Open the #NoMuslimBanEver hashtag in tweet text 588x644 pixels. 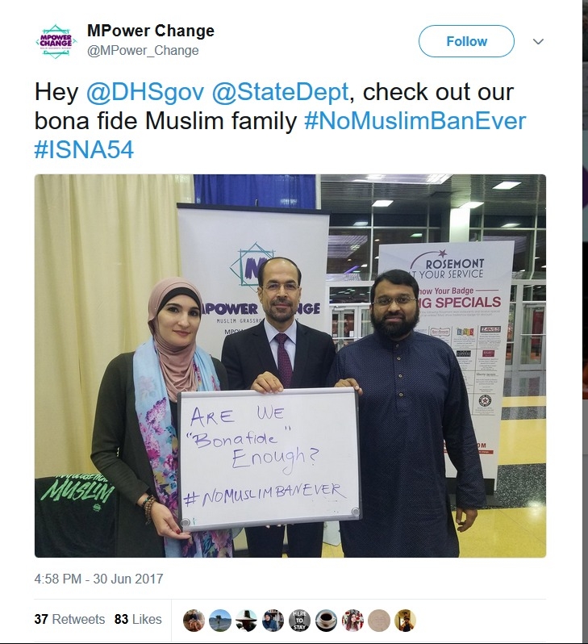(415, 121)
